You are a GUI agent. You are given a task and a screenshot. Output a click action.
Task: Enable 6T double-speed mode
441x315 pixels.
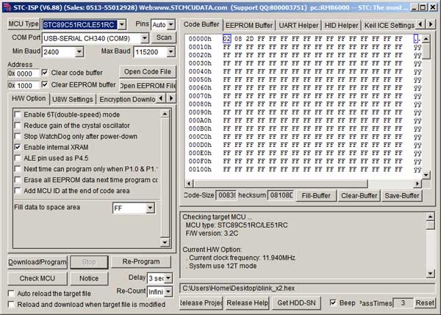click(18, 115)
